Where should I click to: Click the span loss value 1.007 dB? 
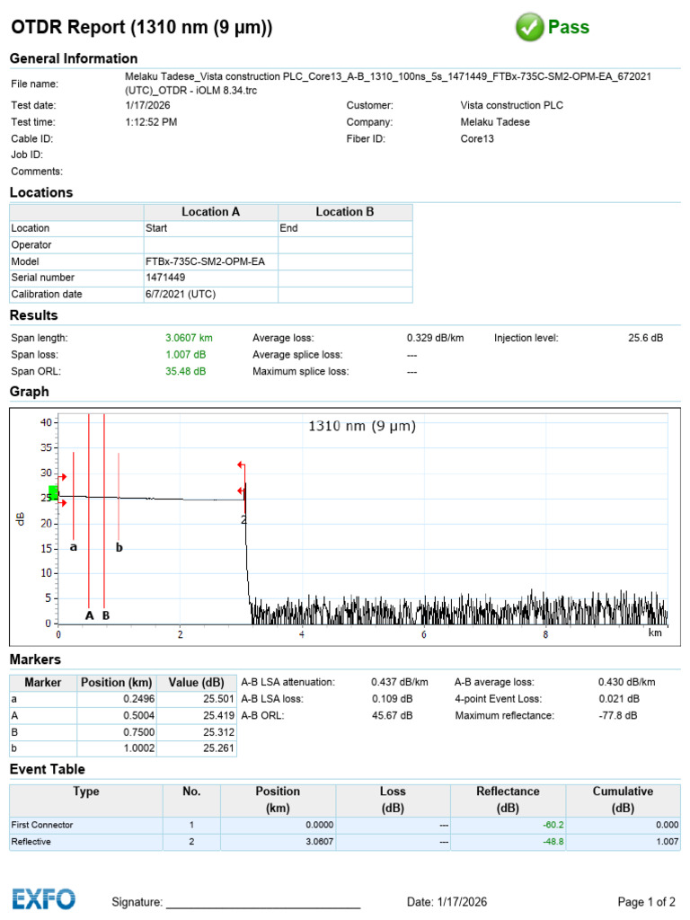tap(185, 354)
